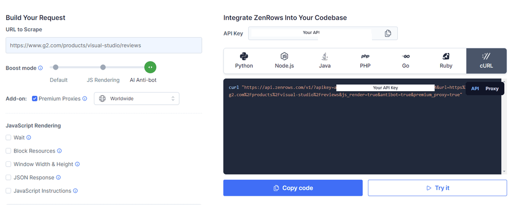
Task: Set Boost mode slider to JS Rendering
Action: pyautogui.click(x=103, y=67)
